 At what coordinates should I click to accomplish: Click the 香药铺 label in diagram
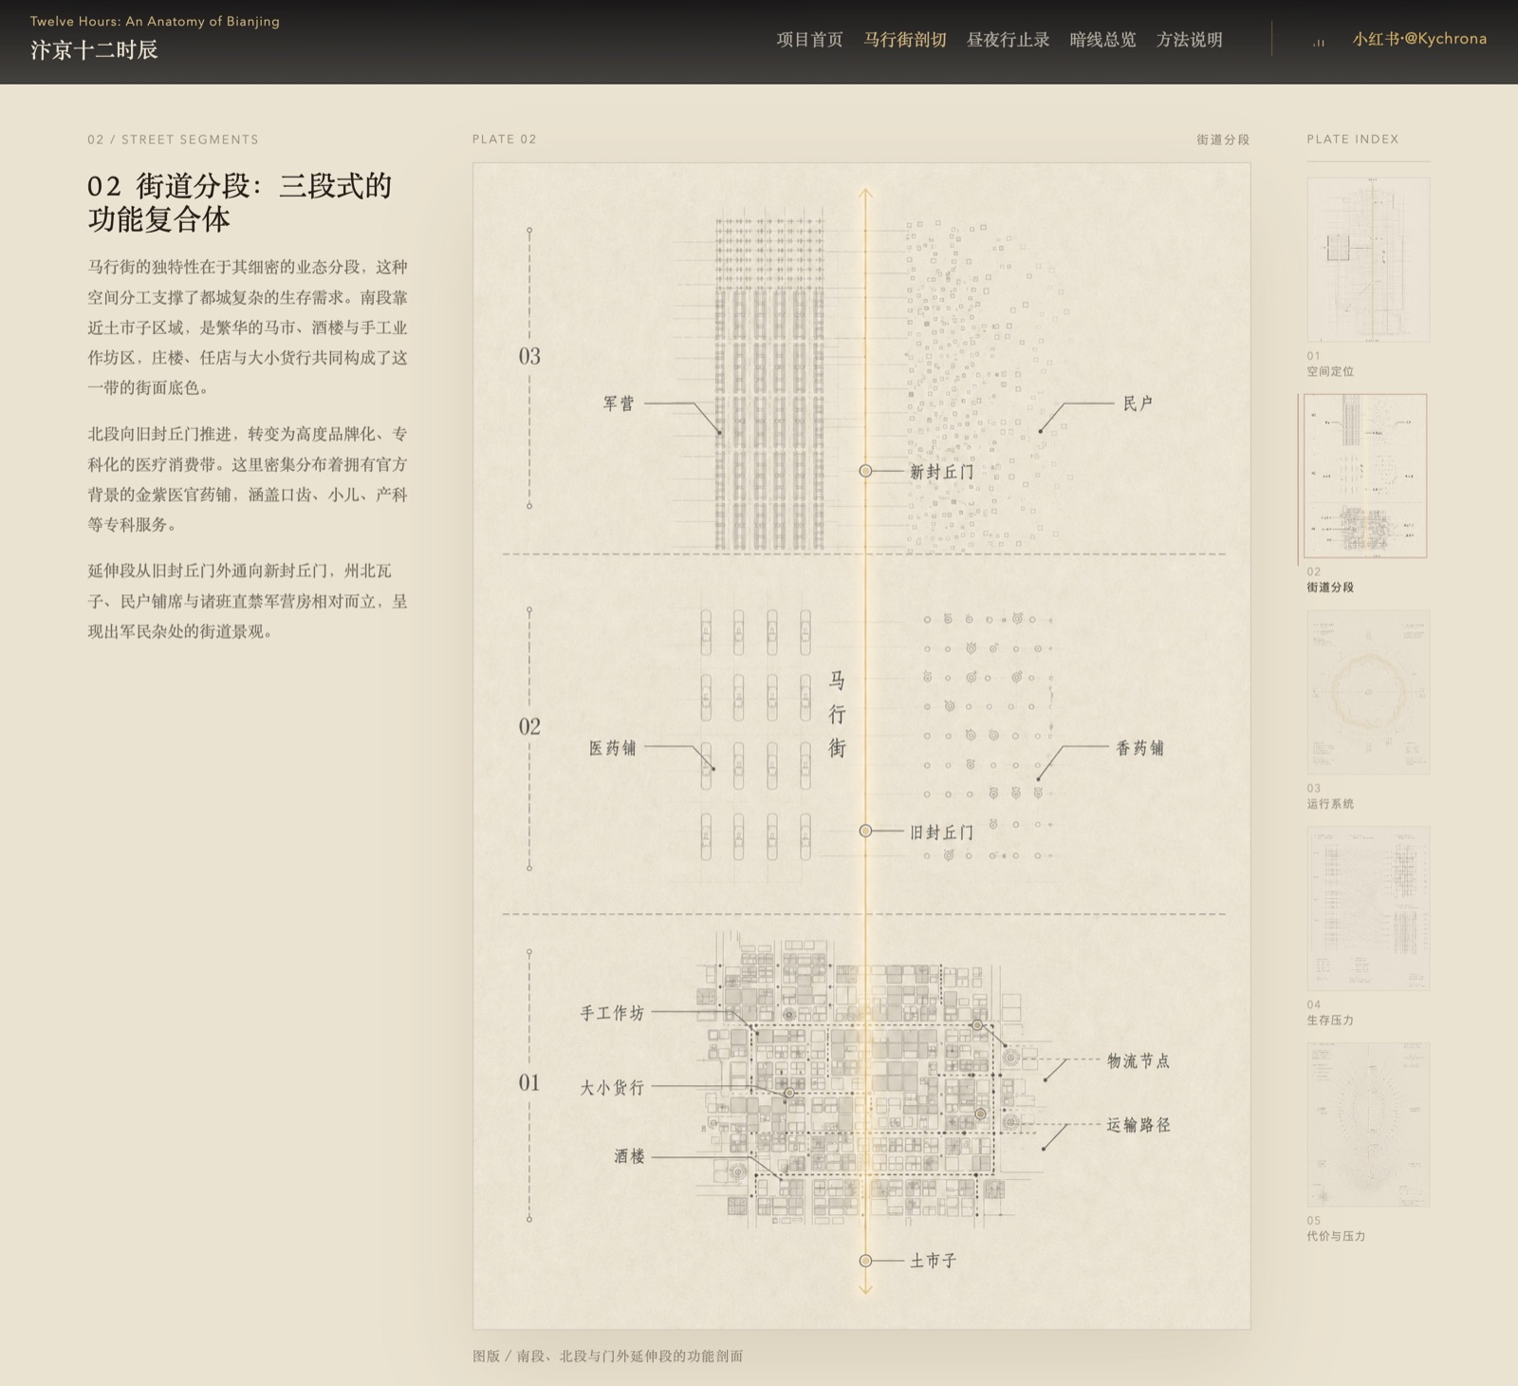pyautogui.click(x=1139, y=748)
